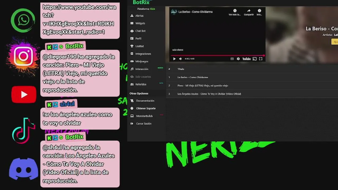Select playlist row Los Ángeles Azules
The height and width of the screenshot is (190, 338).
pyautogui.click(x=252, y=94)
